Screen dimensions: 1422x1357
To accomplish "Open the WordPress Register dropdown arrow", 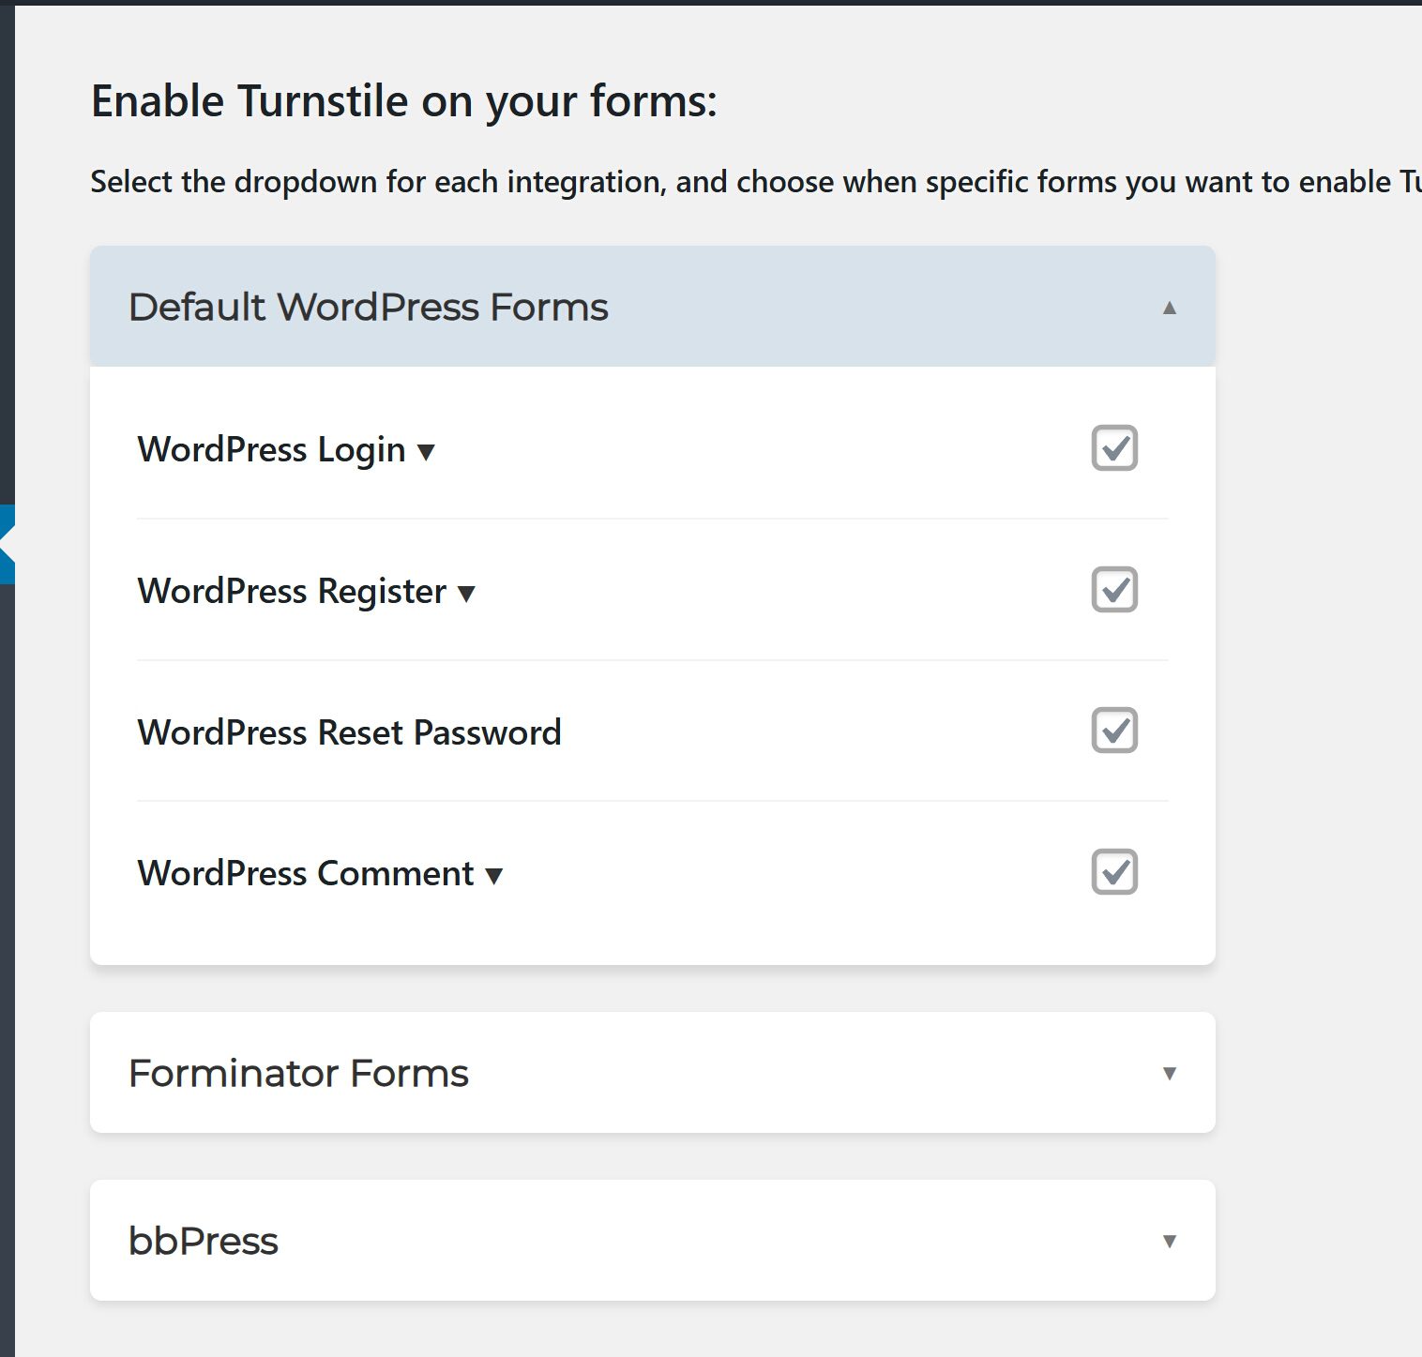I will click(x=466, y=594).
